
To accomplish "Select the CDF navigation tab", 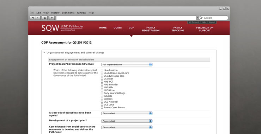I will click(x=131, y=28).
